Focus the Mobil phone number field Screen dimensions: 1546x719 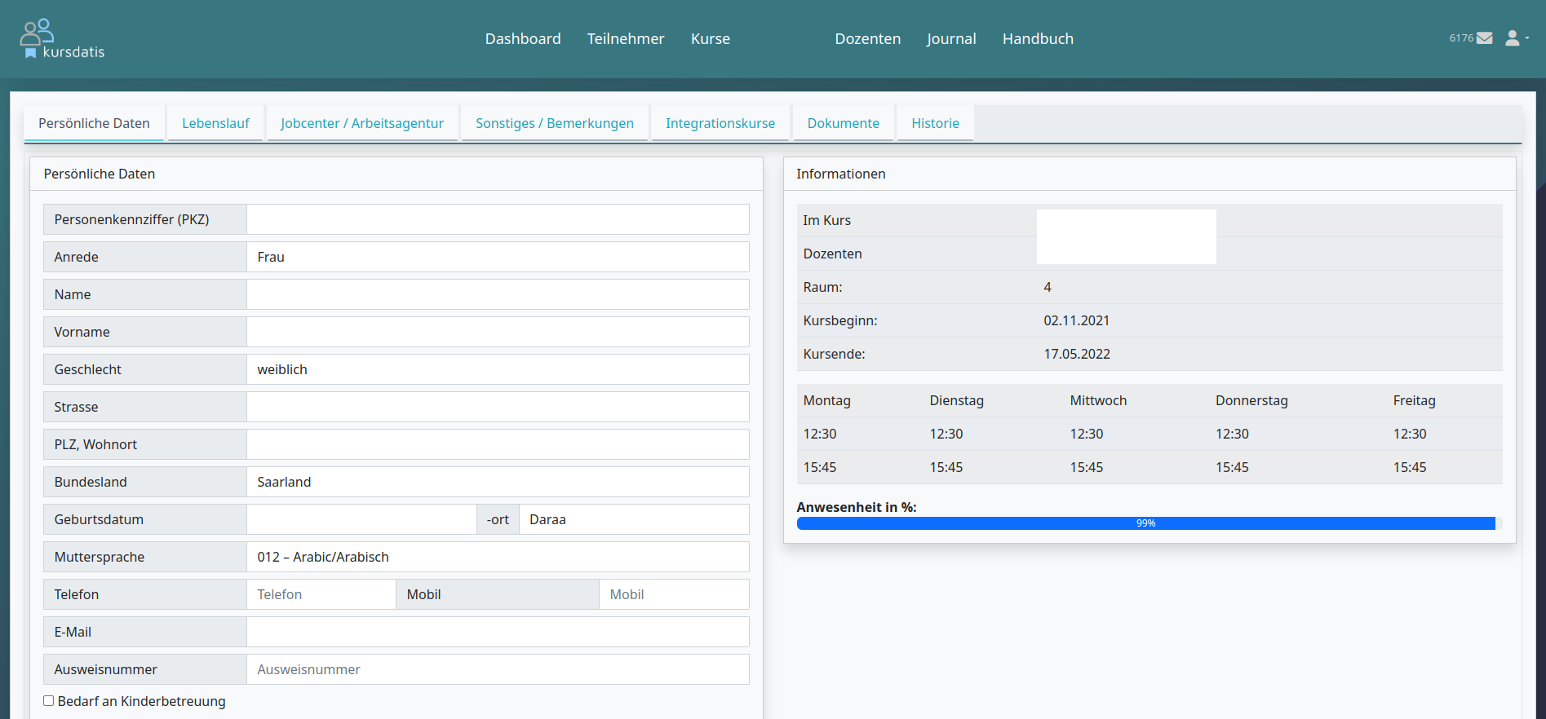tap(673, 594)
